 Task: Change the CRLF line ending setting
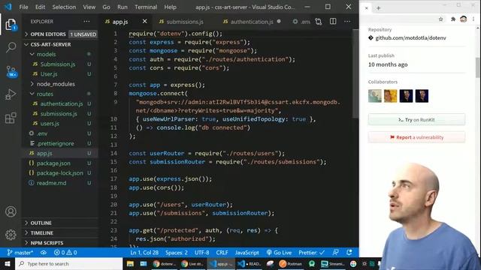point(222,253)
